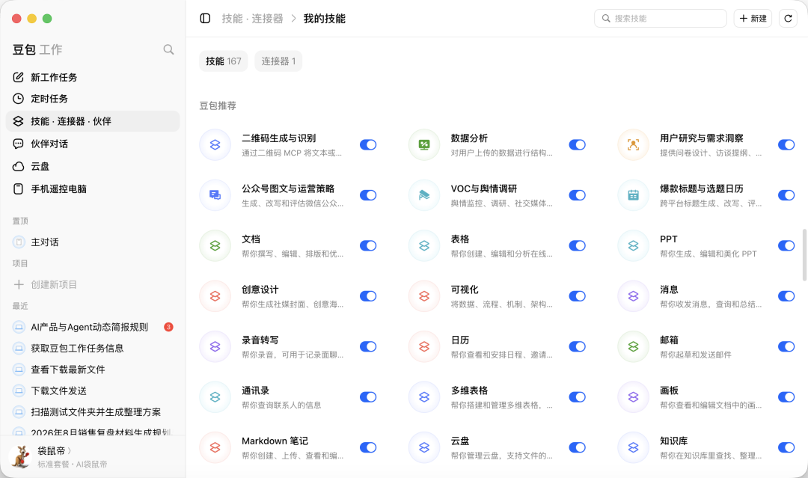This screenshot has width=808, height=478.
Task: Click the 新建 button
Action: click(753, 19)
